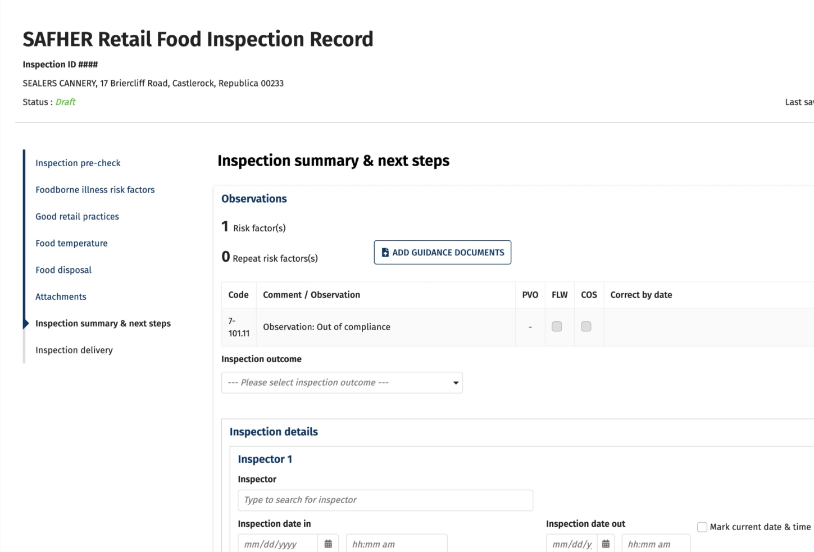Open the inspection outcome dropdown
The height and width of the screenshot is (552, 814).
[x=342, y=382]
